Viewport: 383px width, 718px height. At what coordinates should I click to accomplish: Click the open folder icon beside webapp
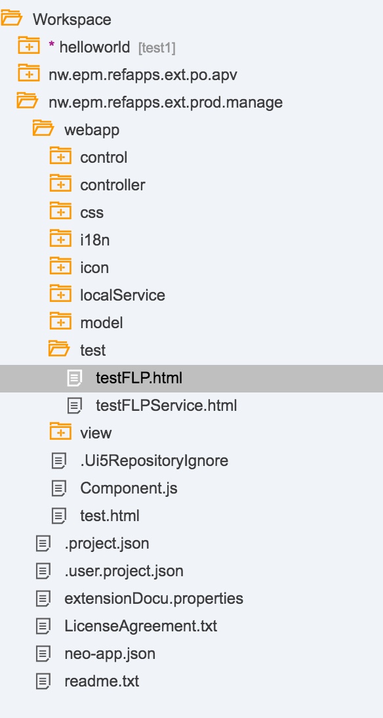(42, 129)
